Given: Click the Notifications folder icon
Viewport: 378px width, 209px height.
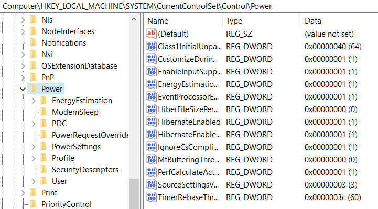Looking at the screenshot, I should pos(33,43).
